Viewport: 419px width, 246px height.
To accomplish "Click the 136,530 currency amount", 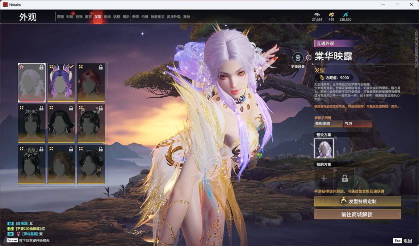I will pyautogui.click(x=345, y=20).
